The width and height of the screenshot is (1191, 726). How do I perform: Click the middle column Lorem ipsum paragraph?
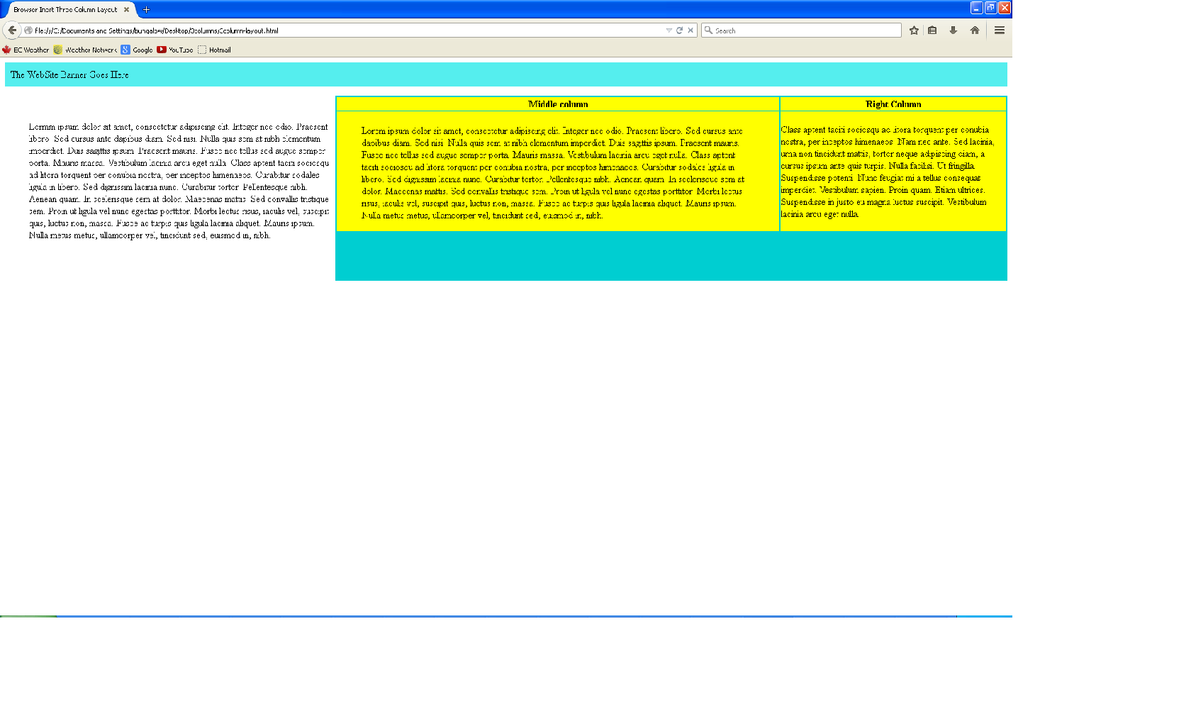tap(553, 173)
